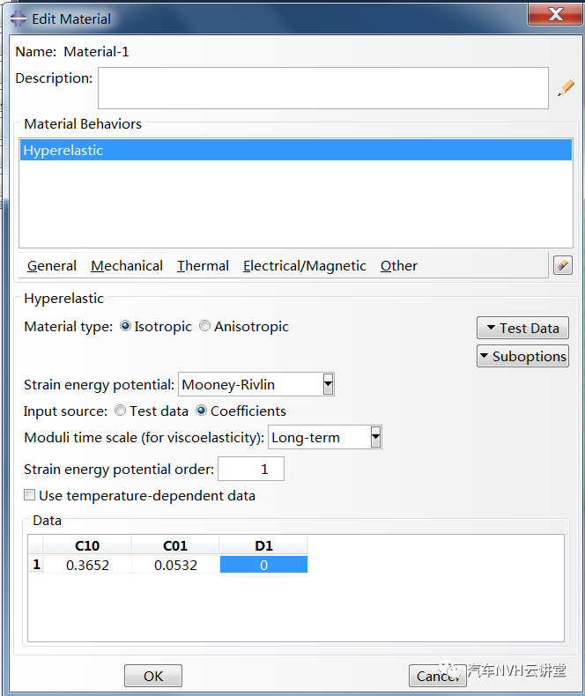Click the Cancel button
585x696 pixels.
click(438, 676)
